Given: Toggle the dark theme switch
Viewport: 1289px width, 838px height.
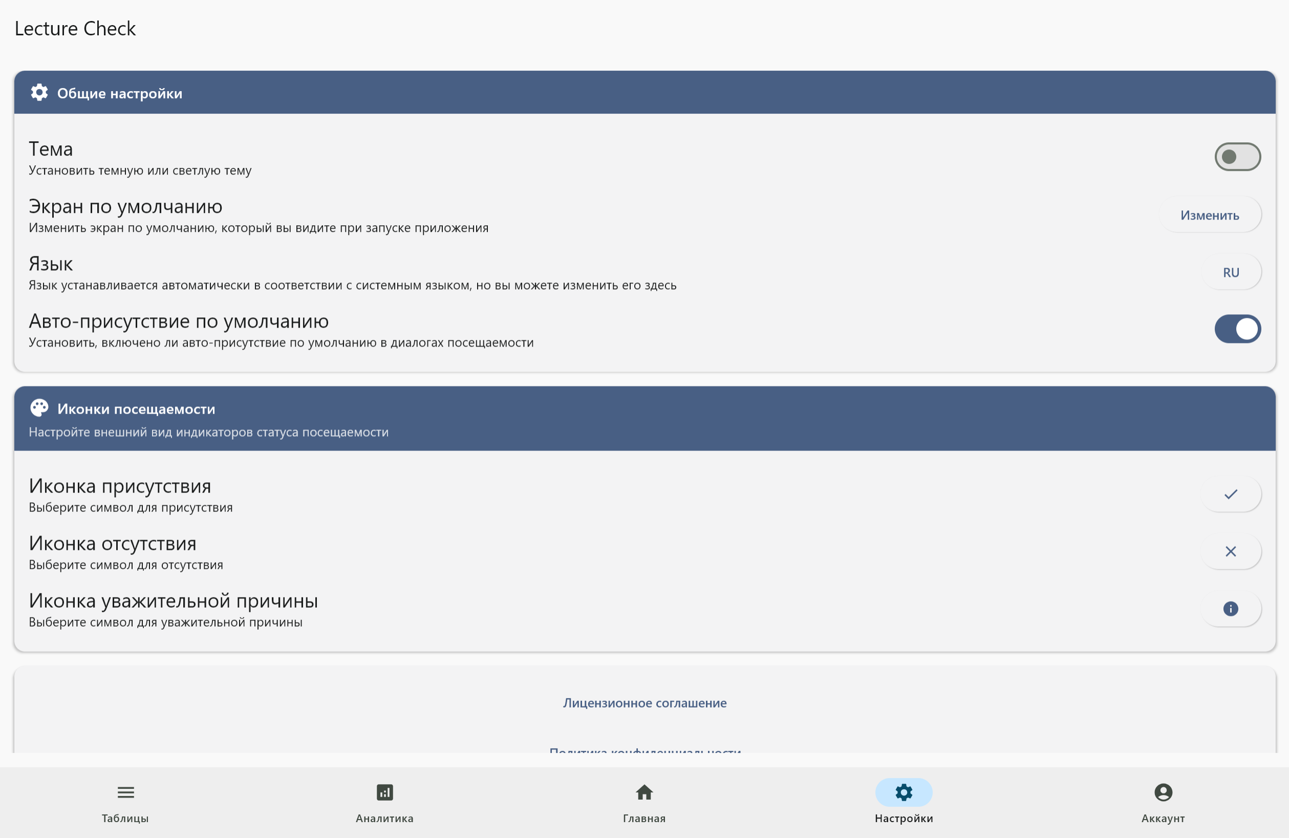Looking at the screenshot, I should pyautogui.click(x=1237, y=157).
